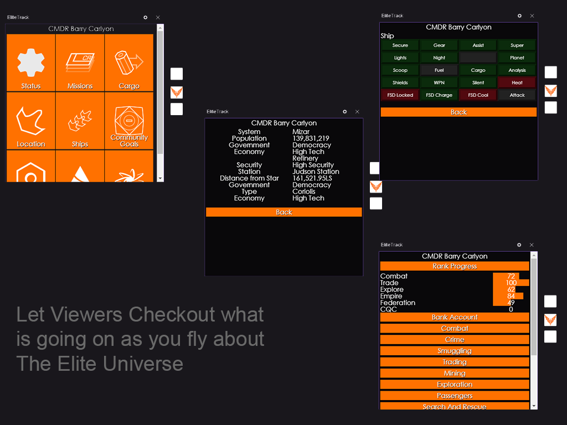Expand the Passengers section
The height and width of the screenshot is (425, 567).
(x=455, y=396)
